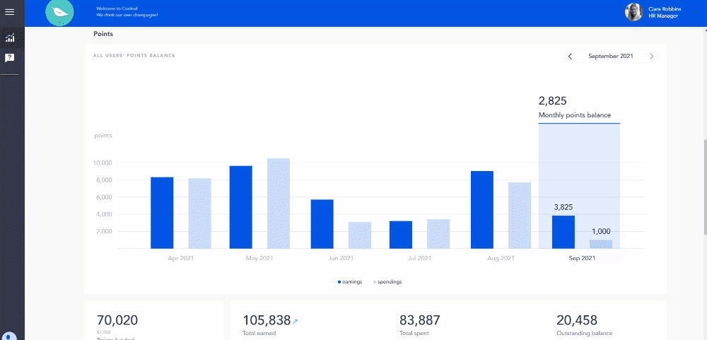This screenshot has width=707, height=340.
Task: Go to next month arrow
Action: point(651,57)
